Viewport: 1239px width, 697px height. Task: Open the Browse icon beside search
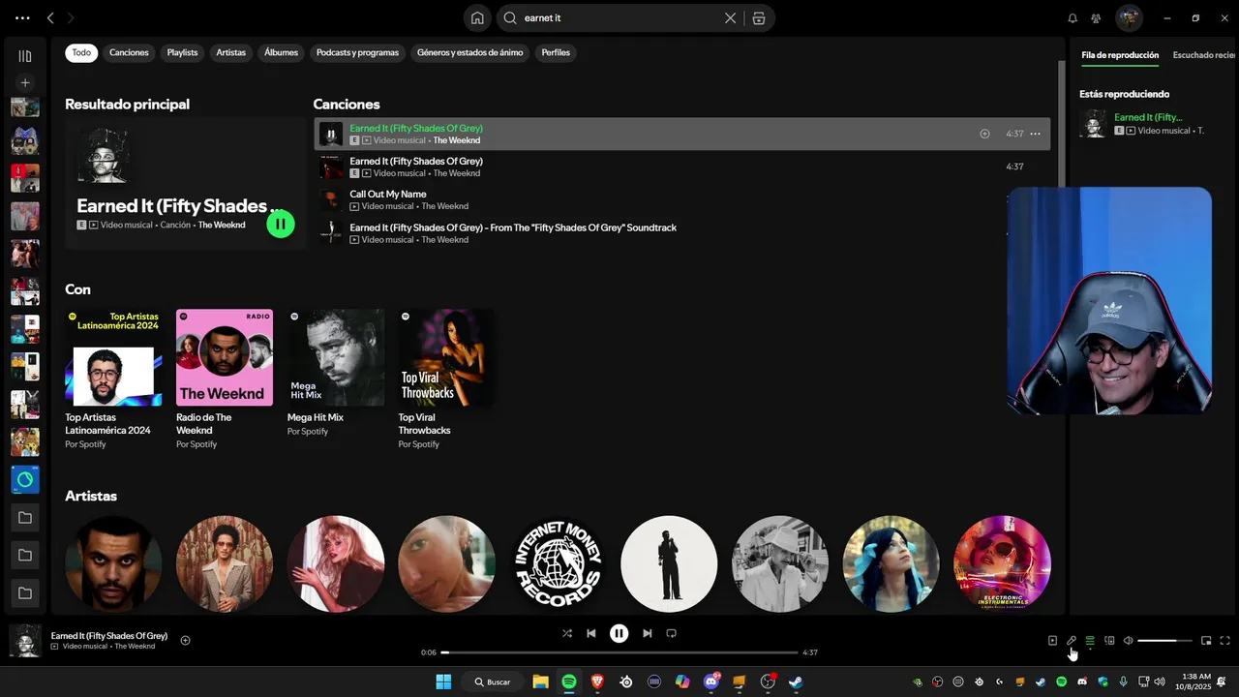tap(759, 17)
